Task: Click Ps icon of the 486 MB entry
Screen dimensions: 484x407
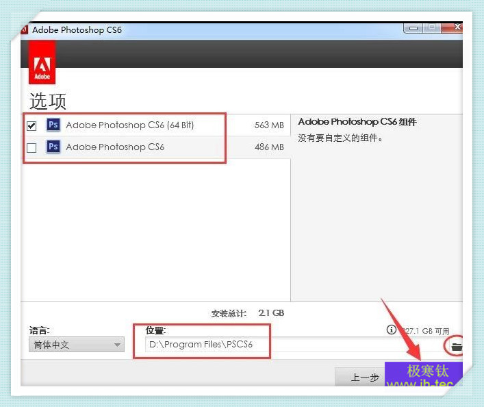Action: tap(53, 147)
